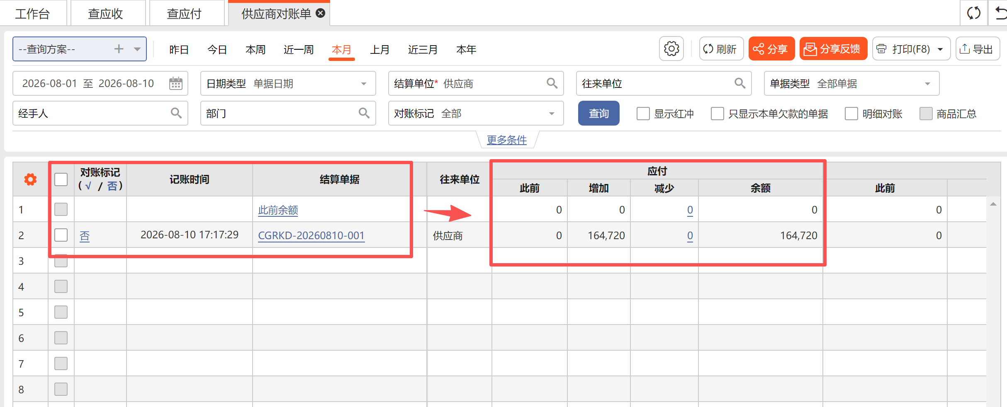Expand 更多条件 filter options
Image resolution: width=1007 pixels, height=407 pixels.
tap(506, 140)
